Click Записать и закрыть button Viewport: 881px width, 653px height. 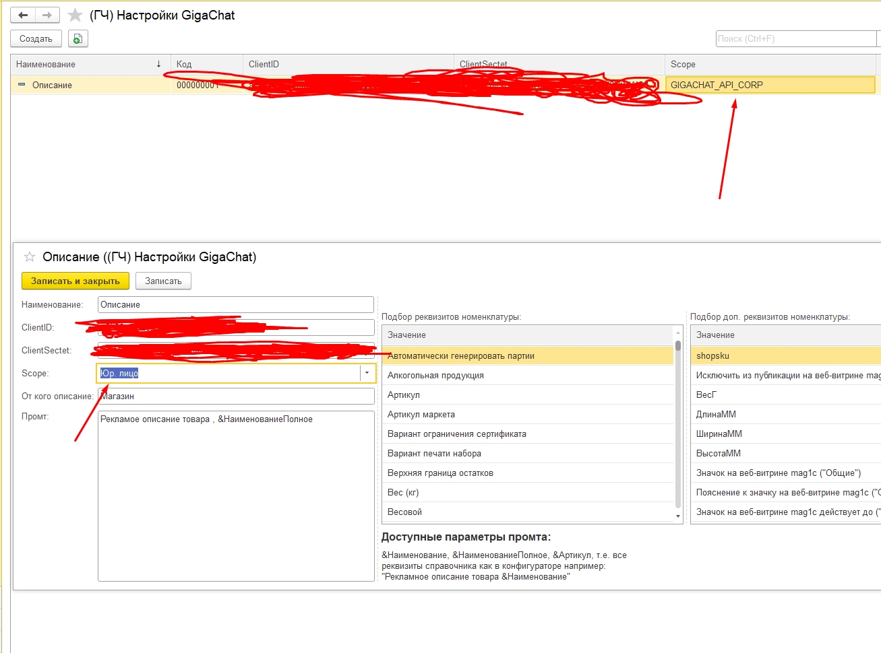point(75,281)
